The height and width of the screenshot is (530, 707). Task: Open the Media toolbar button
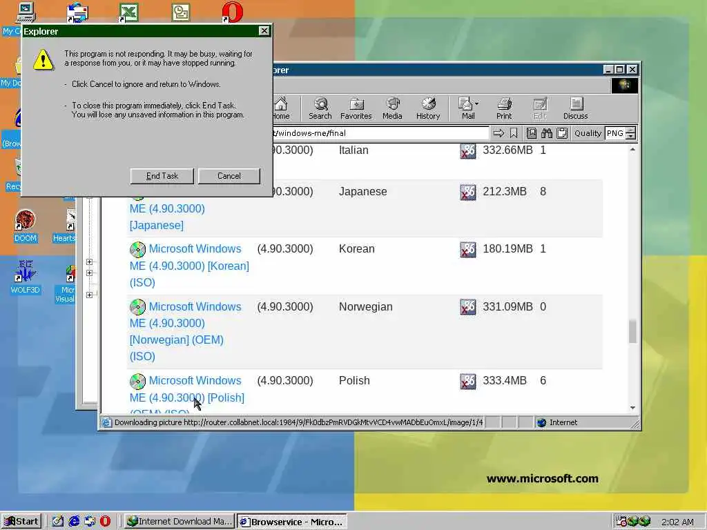pyautogui.click(x=392, y=108)
